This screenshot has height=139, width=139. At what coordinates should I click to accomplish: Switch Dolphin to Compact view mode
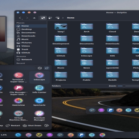50,18
